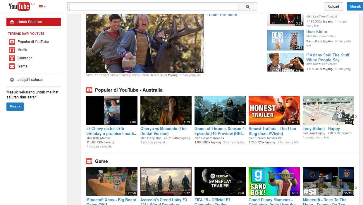Open channel 8titlesdontlie

(101, 138)
